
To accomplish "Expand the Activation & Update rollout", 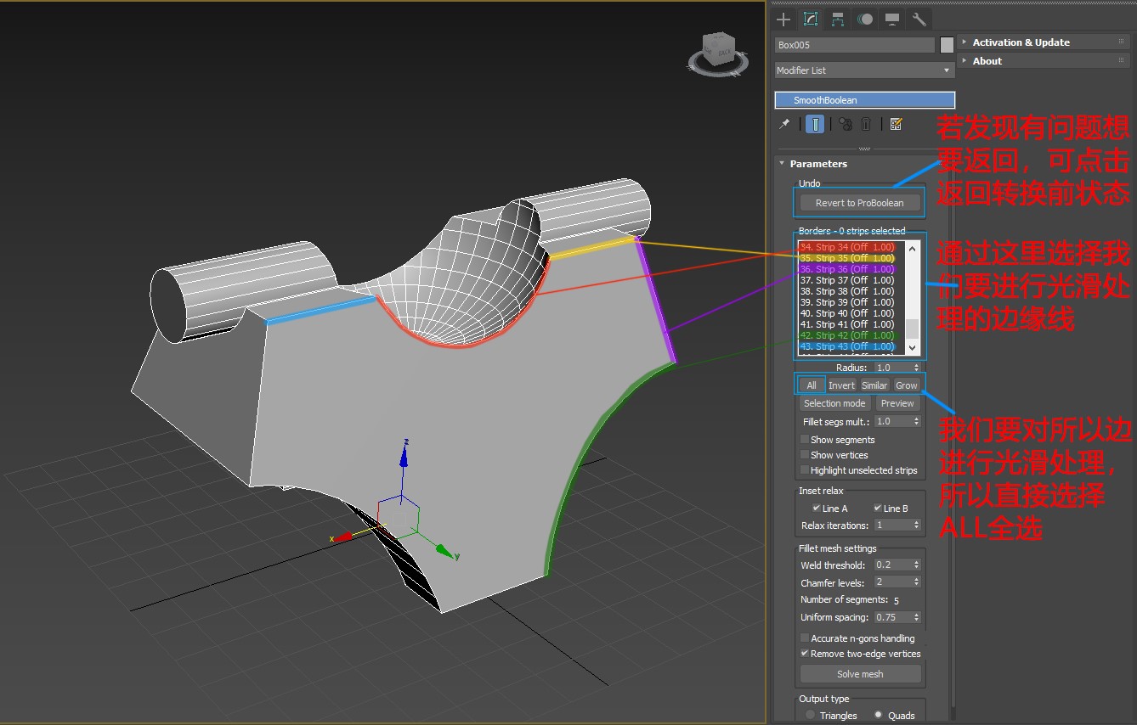I will point(1021,42).
